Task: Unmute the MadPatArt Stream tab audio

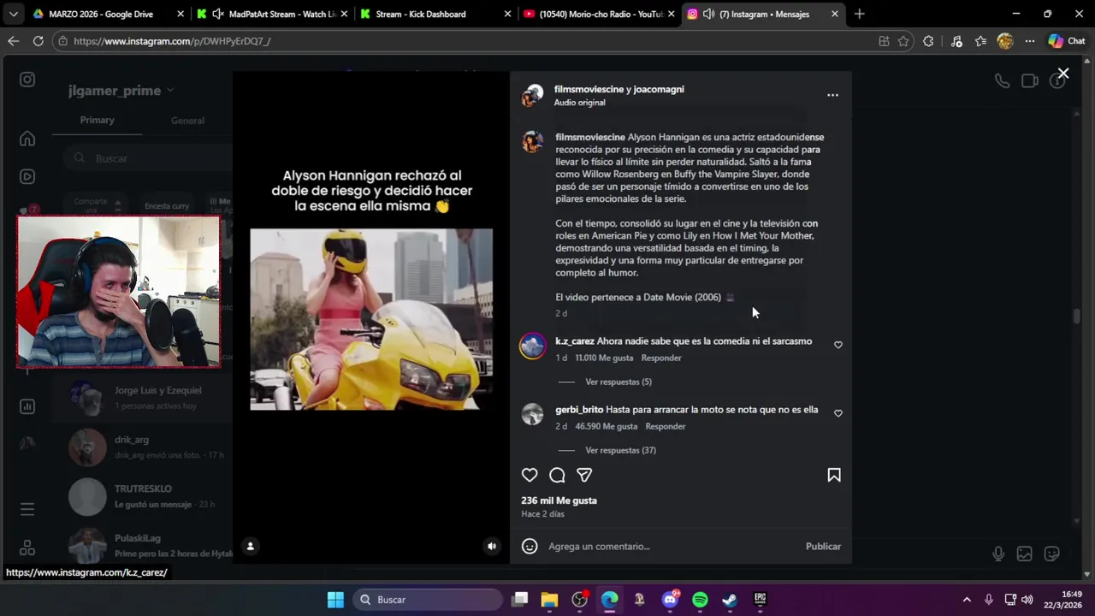Action: click(217, 14)
